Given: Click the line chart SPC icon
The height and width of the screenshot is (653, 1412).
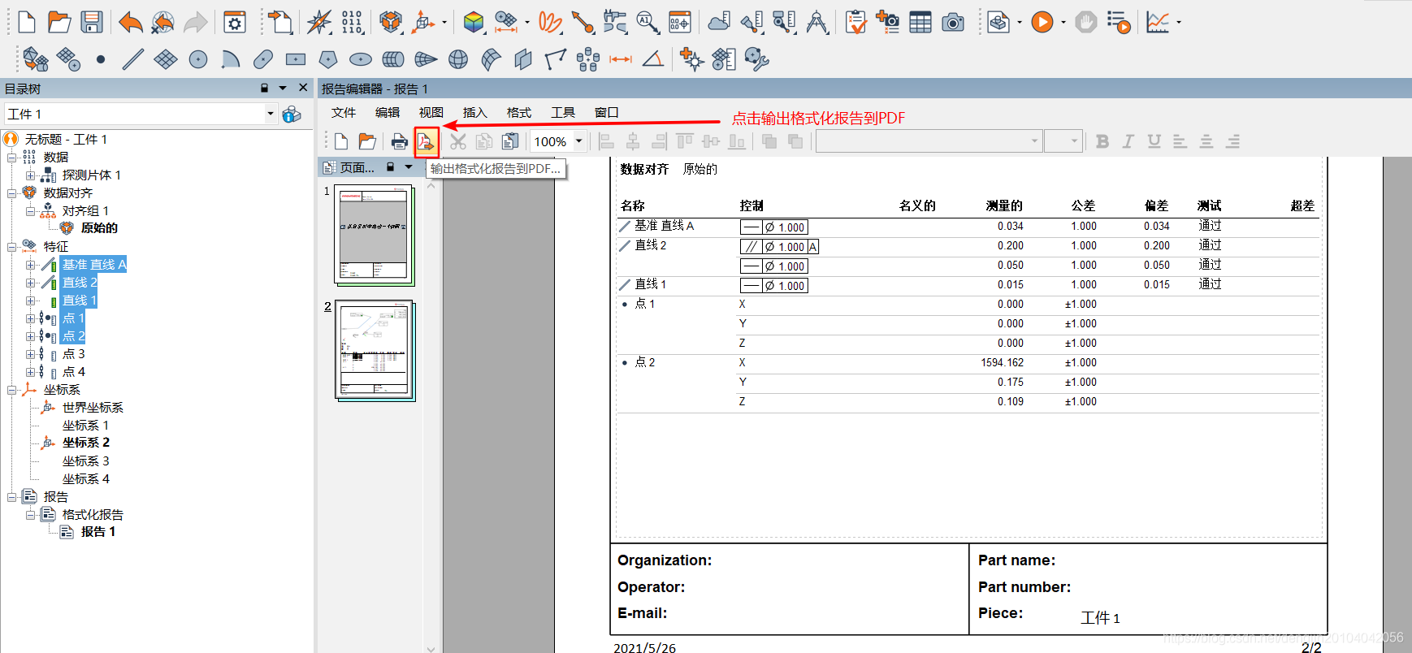Looking at the screenshot, I should 1158,22.
